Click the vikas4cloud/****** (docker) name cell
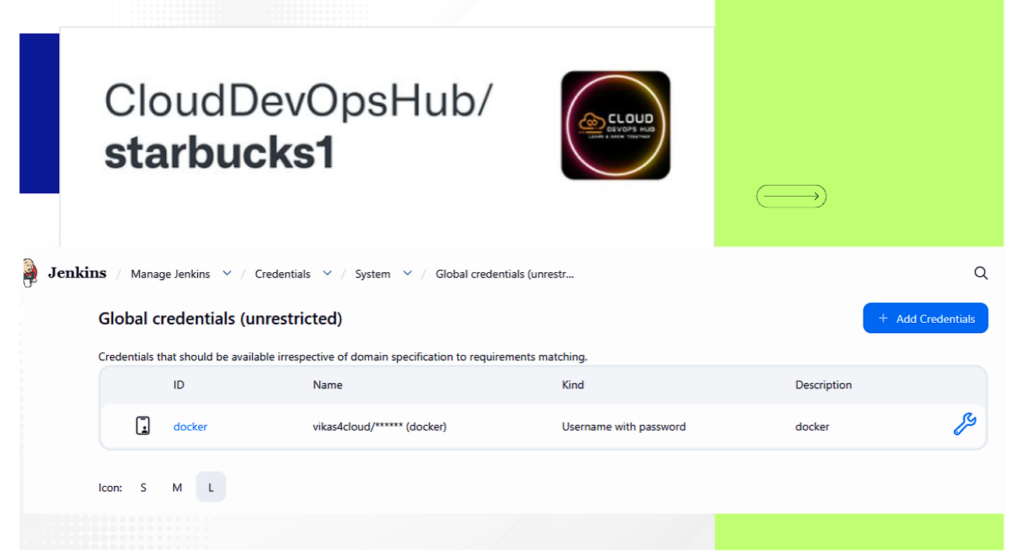Image resolution: width=1021 pixels, height=560 pixels. point(379,427)
